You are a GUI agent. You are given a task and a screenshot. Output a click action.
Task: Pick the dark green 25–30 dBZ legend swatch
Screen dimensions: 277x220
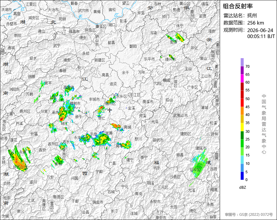tap(242, 135)
